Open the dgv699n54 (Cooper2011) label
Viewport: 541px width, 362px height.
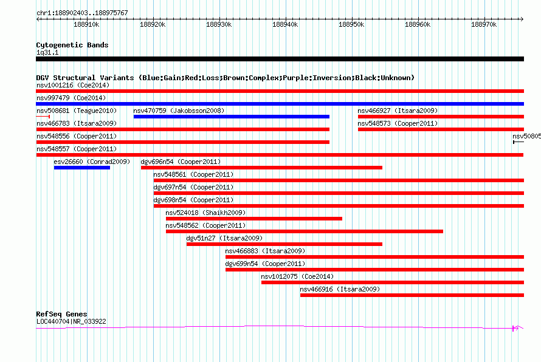tap(265, 264)
